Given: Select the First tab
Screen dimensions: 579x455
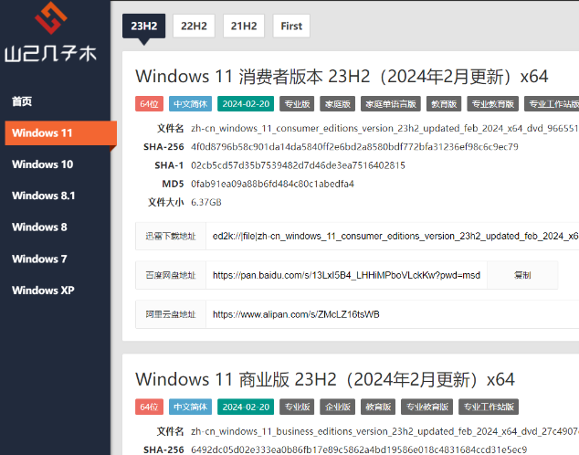Looking at the screenshot, I should (291, 26).
